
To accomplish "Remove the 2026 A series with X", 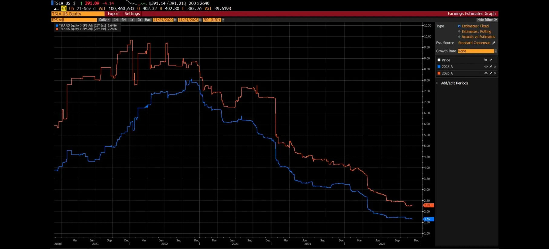I will (495, 73).
